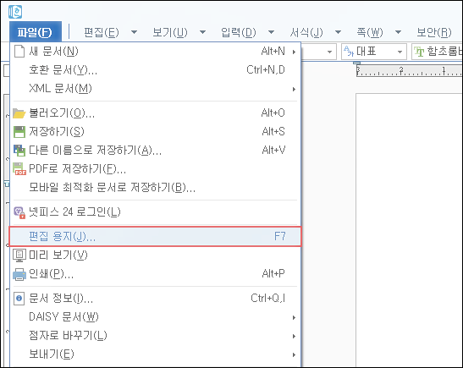The height and width of the screenshot is (368, 463).
Task: Open the 쪽(W) menu
Action: [x=370, y=32]
